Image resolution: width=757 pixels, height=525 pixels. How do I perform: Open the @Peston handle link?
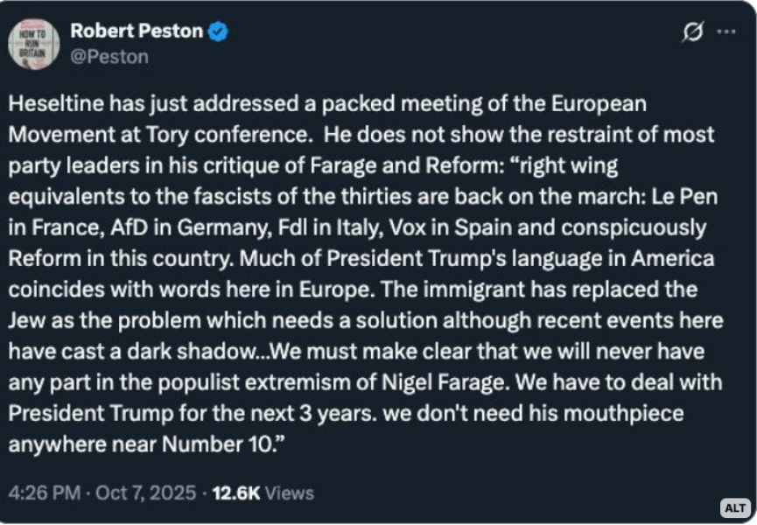pyautogui.click(x=109, y=56)
